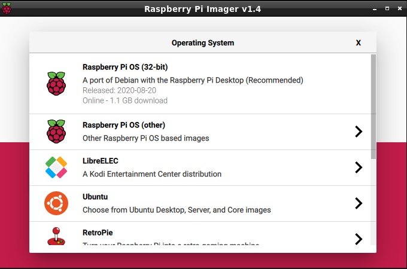Close the Raspberry Pi Imager window
The width and height of the screenshot is (407, 269).
point(400,8)
